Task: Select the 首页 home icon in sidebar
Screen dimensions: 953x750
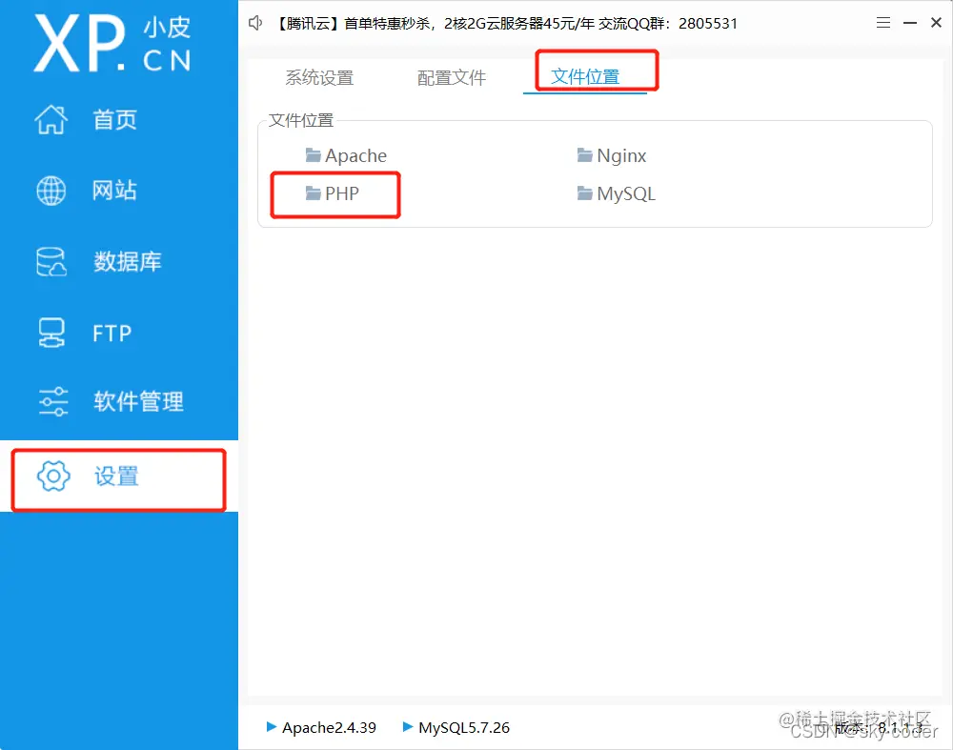Action: pyautogui.click(x=51, y=119)
